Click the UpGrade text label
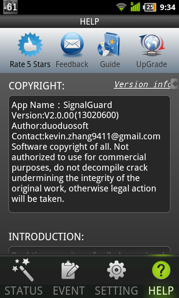 (152, 64)
